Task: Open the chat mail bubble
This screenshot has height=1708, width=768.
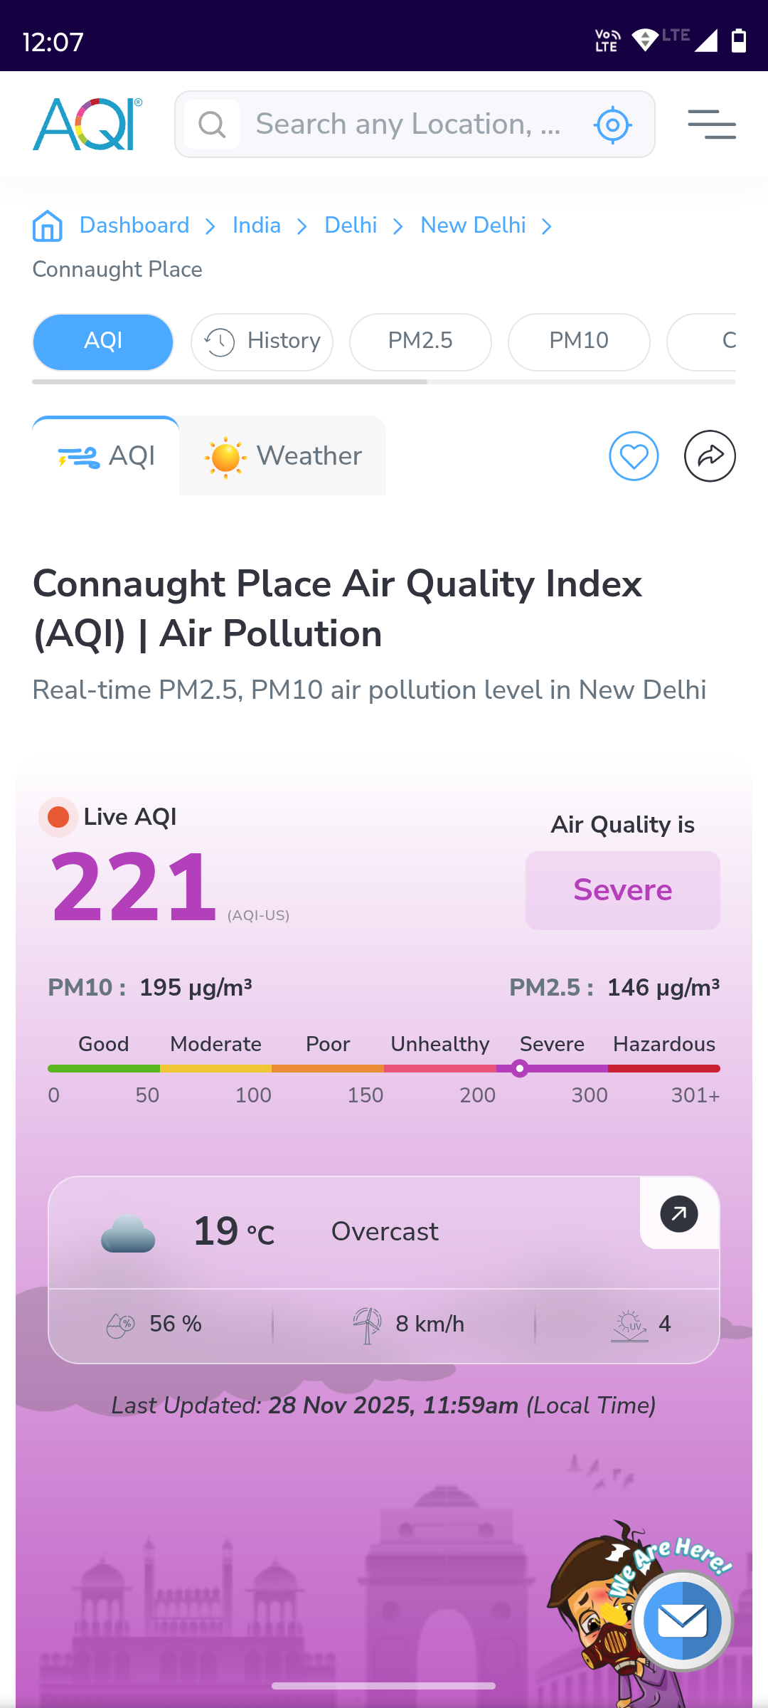Action: click(x=682, y=1620)
